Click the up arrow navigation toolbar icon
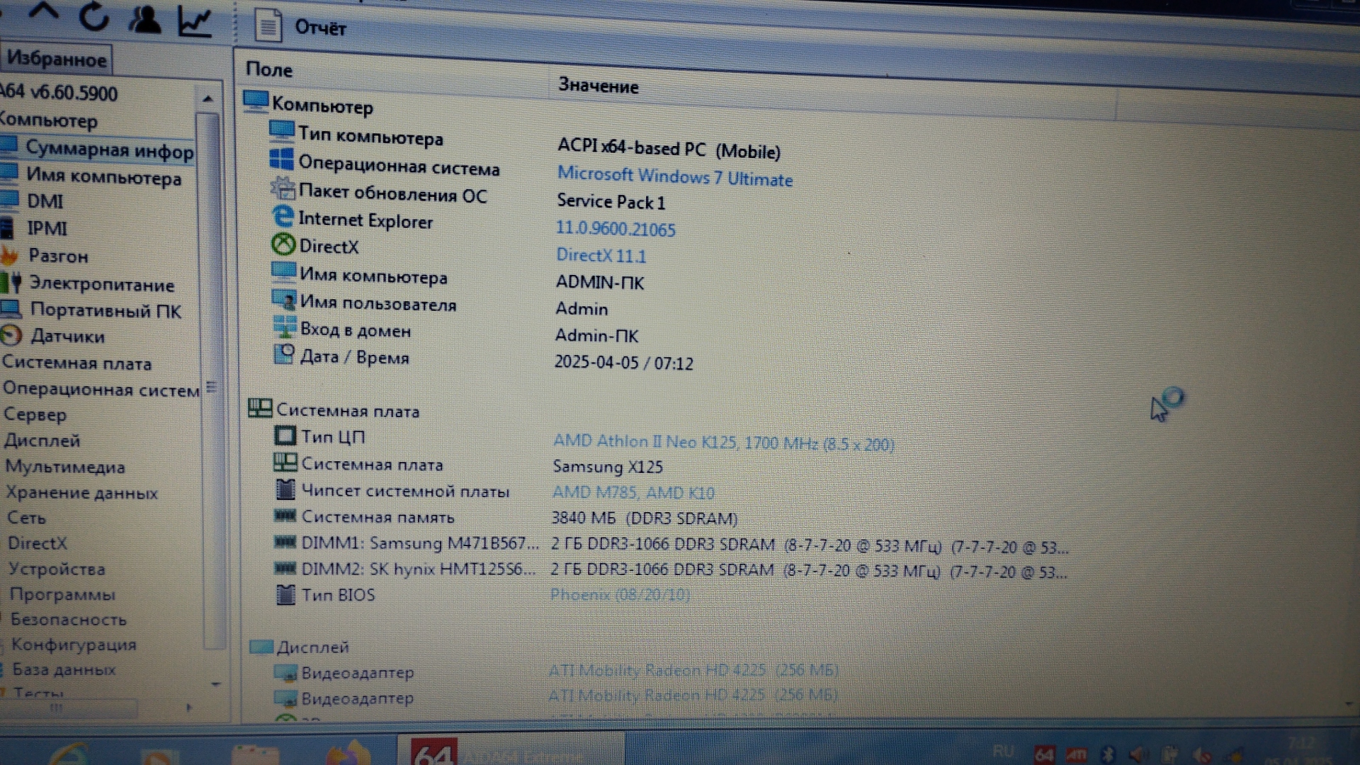 pyautogui.click(x=44, y=13)
